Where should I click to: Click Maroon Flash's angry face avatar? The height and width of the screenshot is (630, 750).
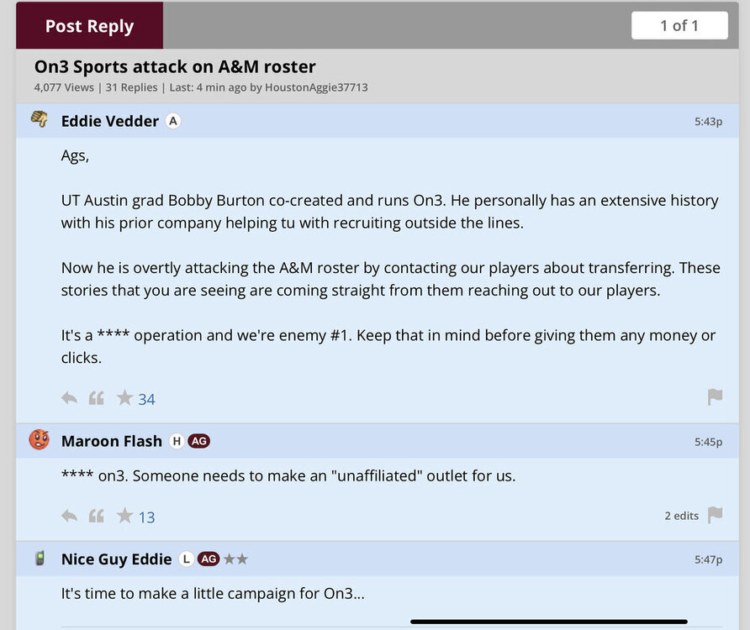click(39, 439)
